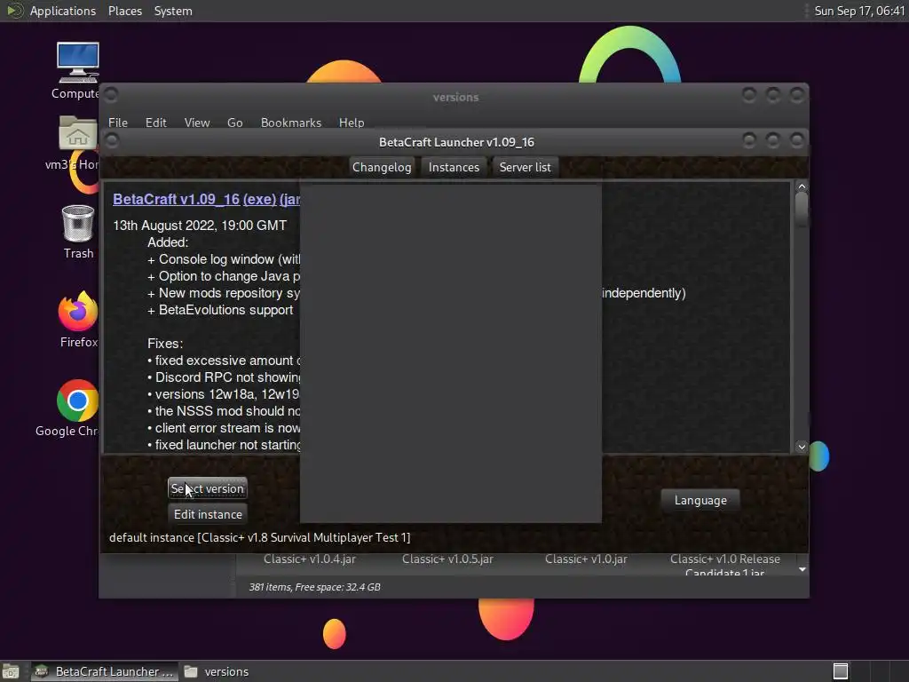Follow the BetaCraft v1.09_16 link

(177, 199)
